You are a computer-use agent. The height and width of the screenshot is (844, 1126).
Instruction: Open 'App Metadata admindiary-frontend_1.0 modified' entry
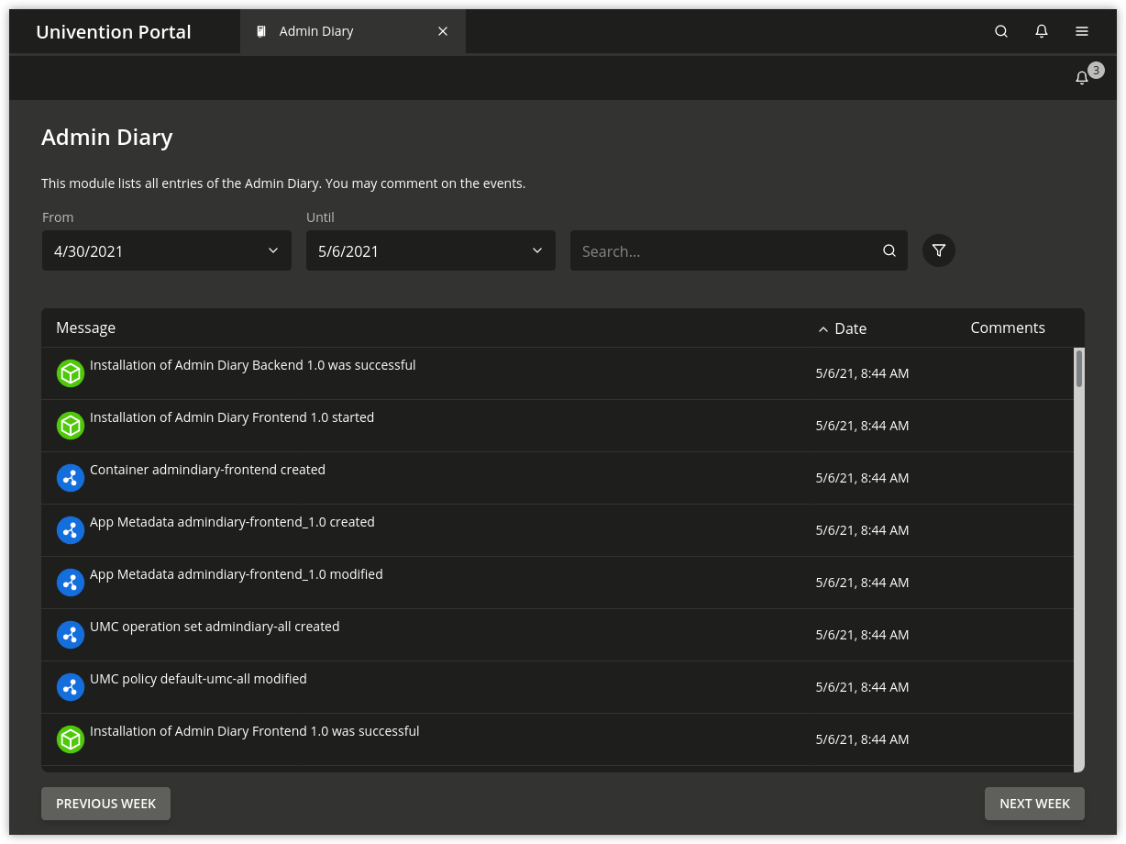237,574
